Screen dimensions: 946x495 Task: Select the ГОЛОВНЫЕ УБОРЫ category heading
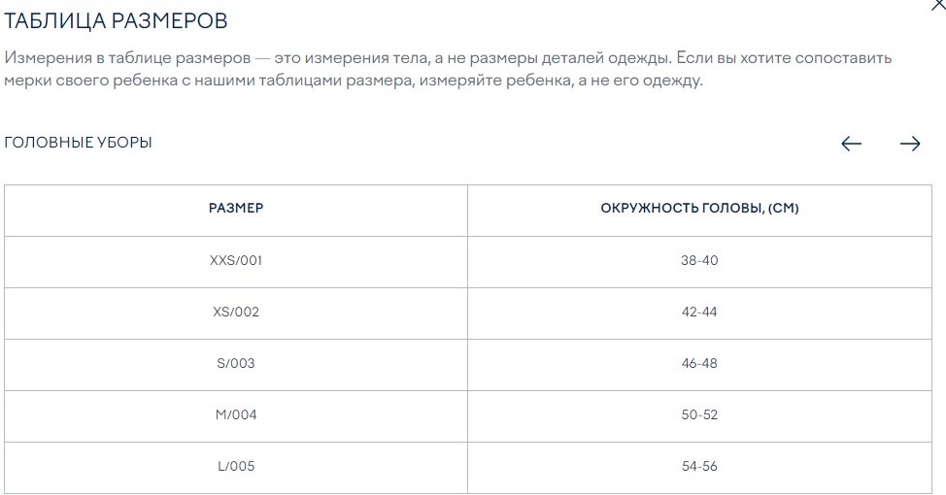79,143
